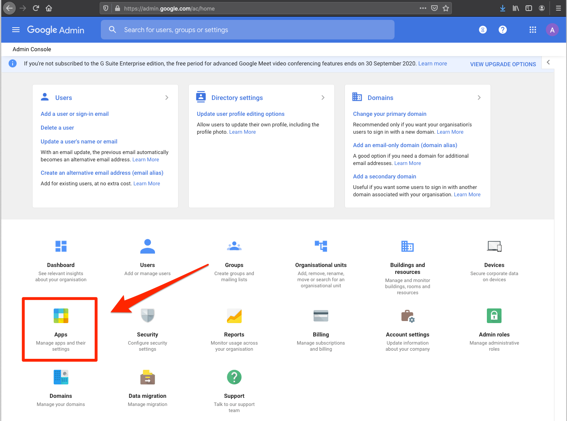Viewport: 567px width, 421px height.
Task: Open the Billing card icon
Action: 321,316
